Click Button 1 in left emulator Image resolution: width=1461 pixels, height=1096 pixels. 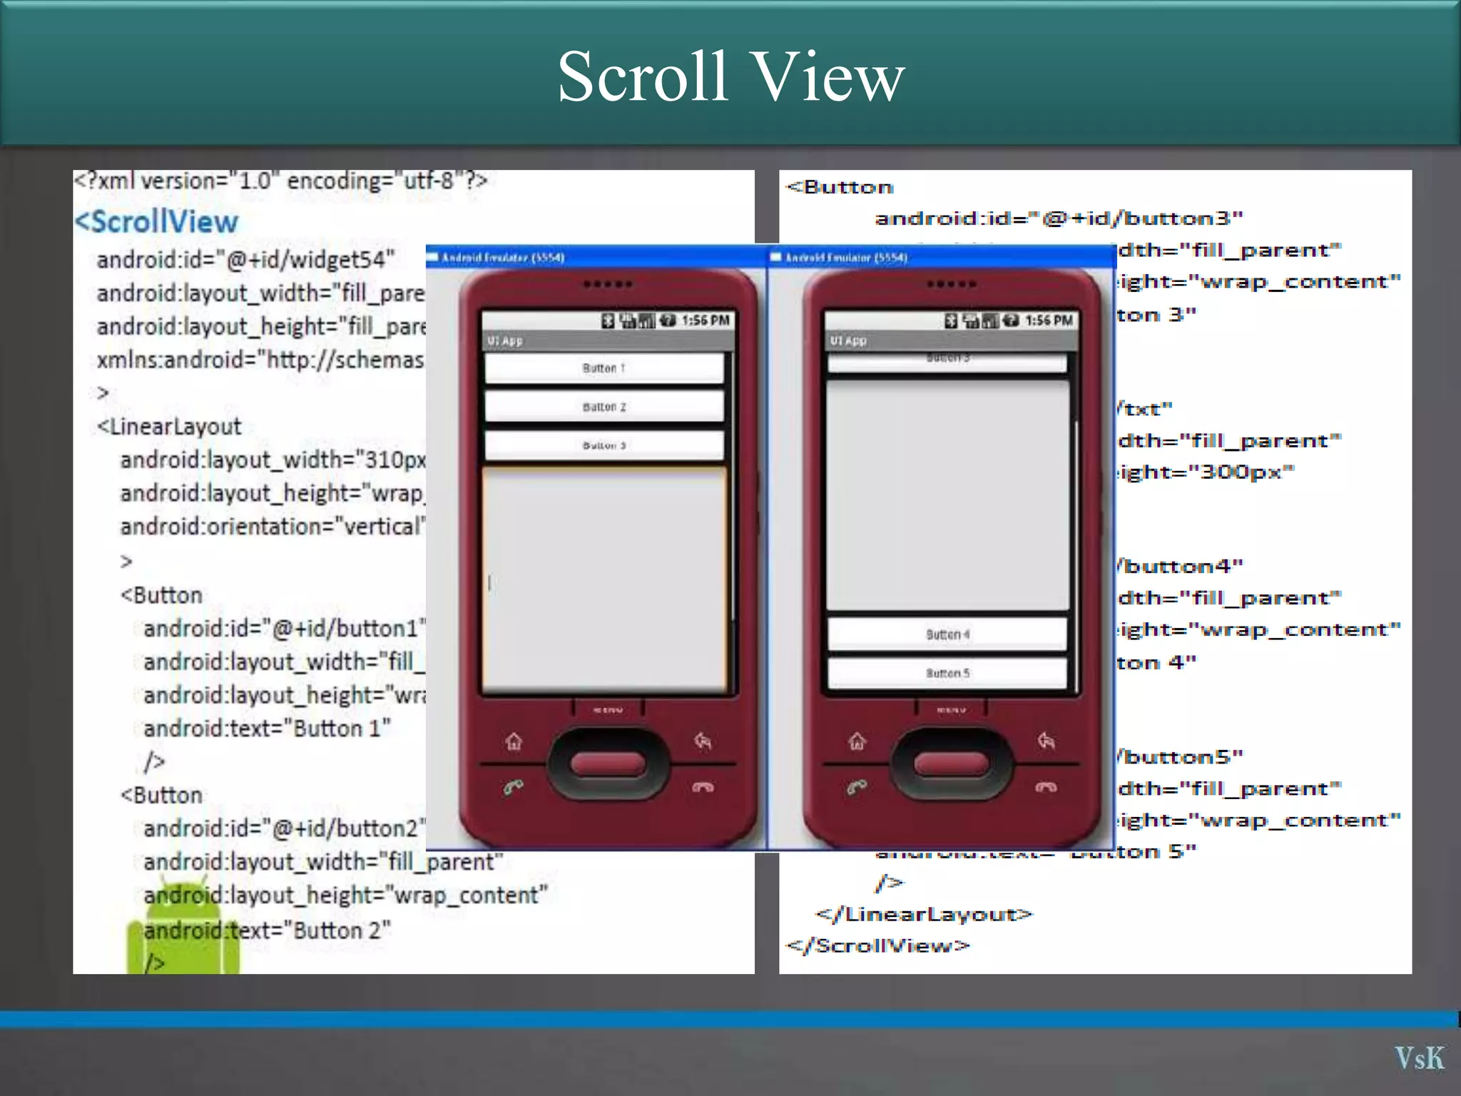(x=604, y=368)
